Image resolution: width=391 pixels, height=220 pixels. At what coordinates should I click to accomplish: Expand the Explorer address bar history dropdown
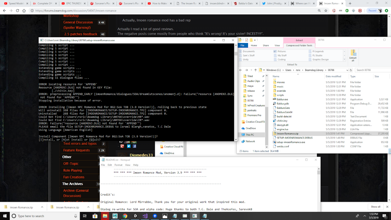click(x=347, y=70)
